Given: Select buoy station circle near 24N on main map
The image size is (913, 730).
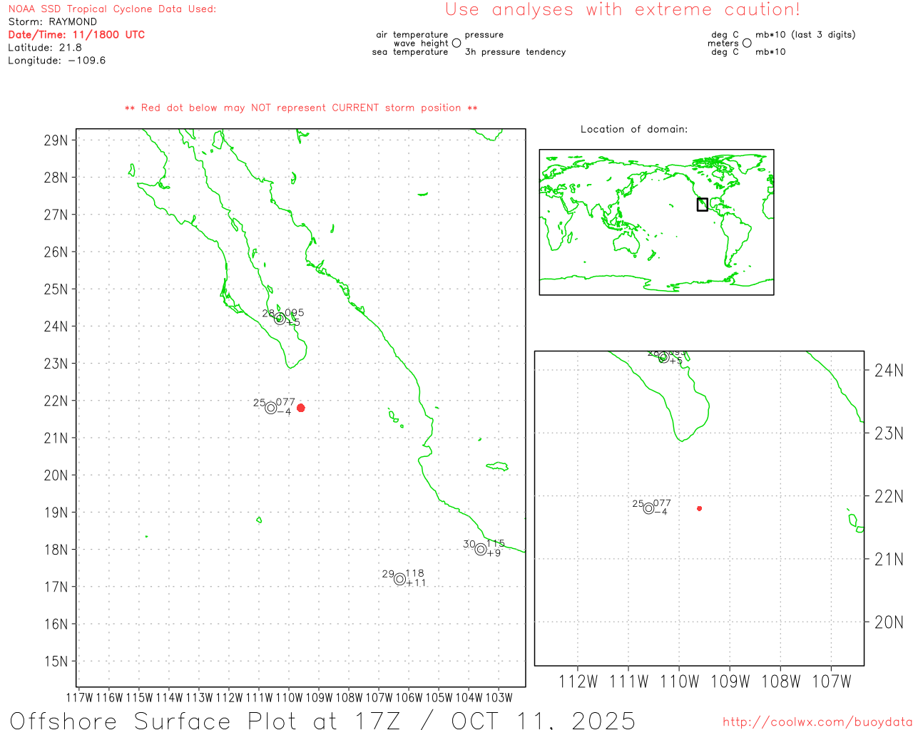Looking at the screenshot, I should pos(280,319).
